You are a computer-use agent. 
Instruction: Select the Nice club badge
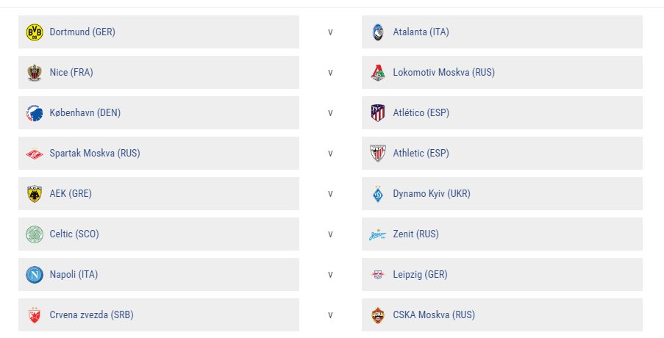pyautogui.click(x=35, y=73)
